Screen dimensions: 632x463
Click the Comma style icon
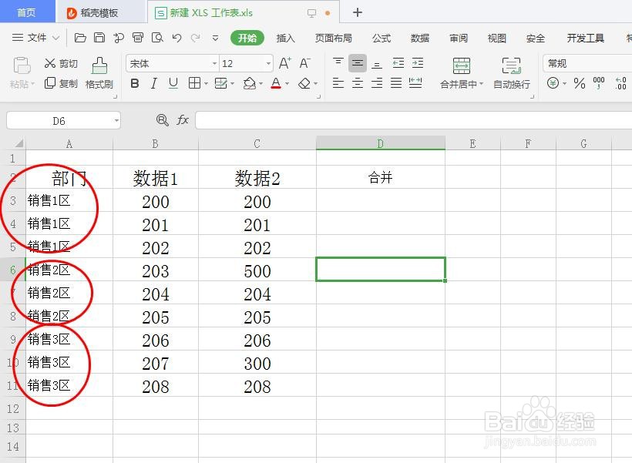[x=597, y=83]
